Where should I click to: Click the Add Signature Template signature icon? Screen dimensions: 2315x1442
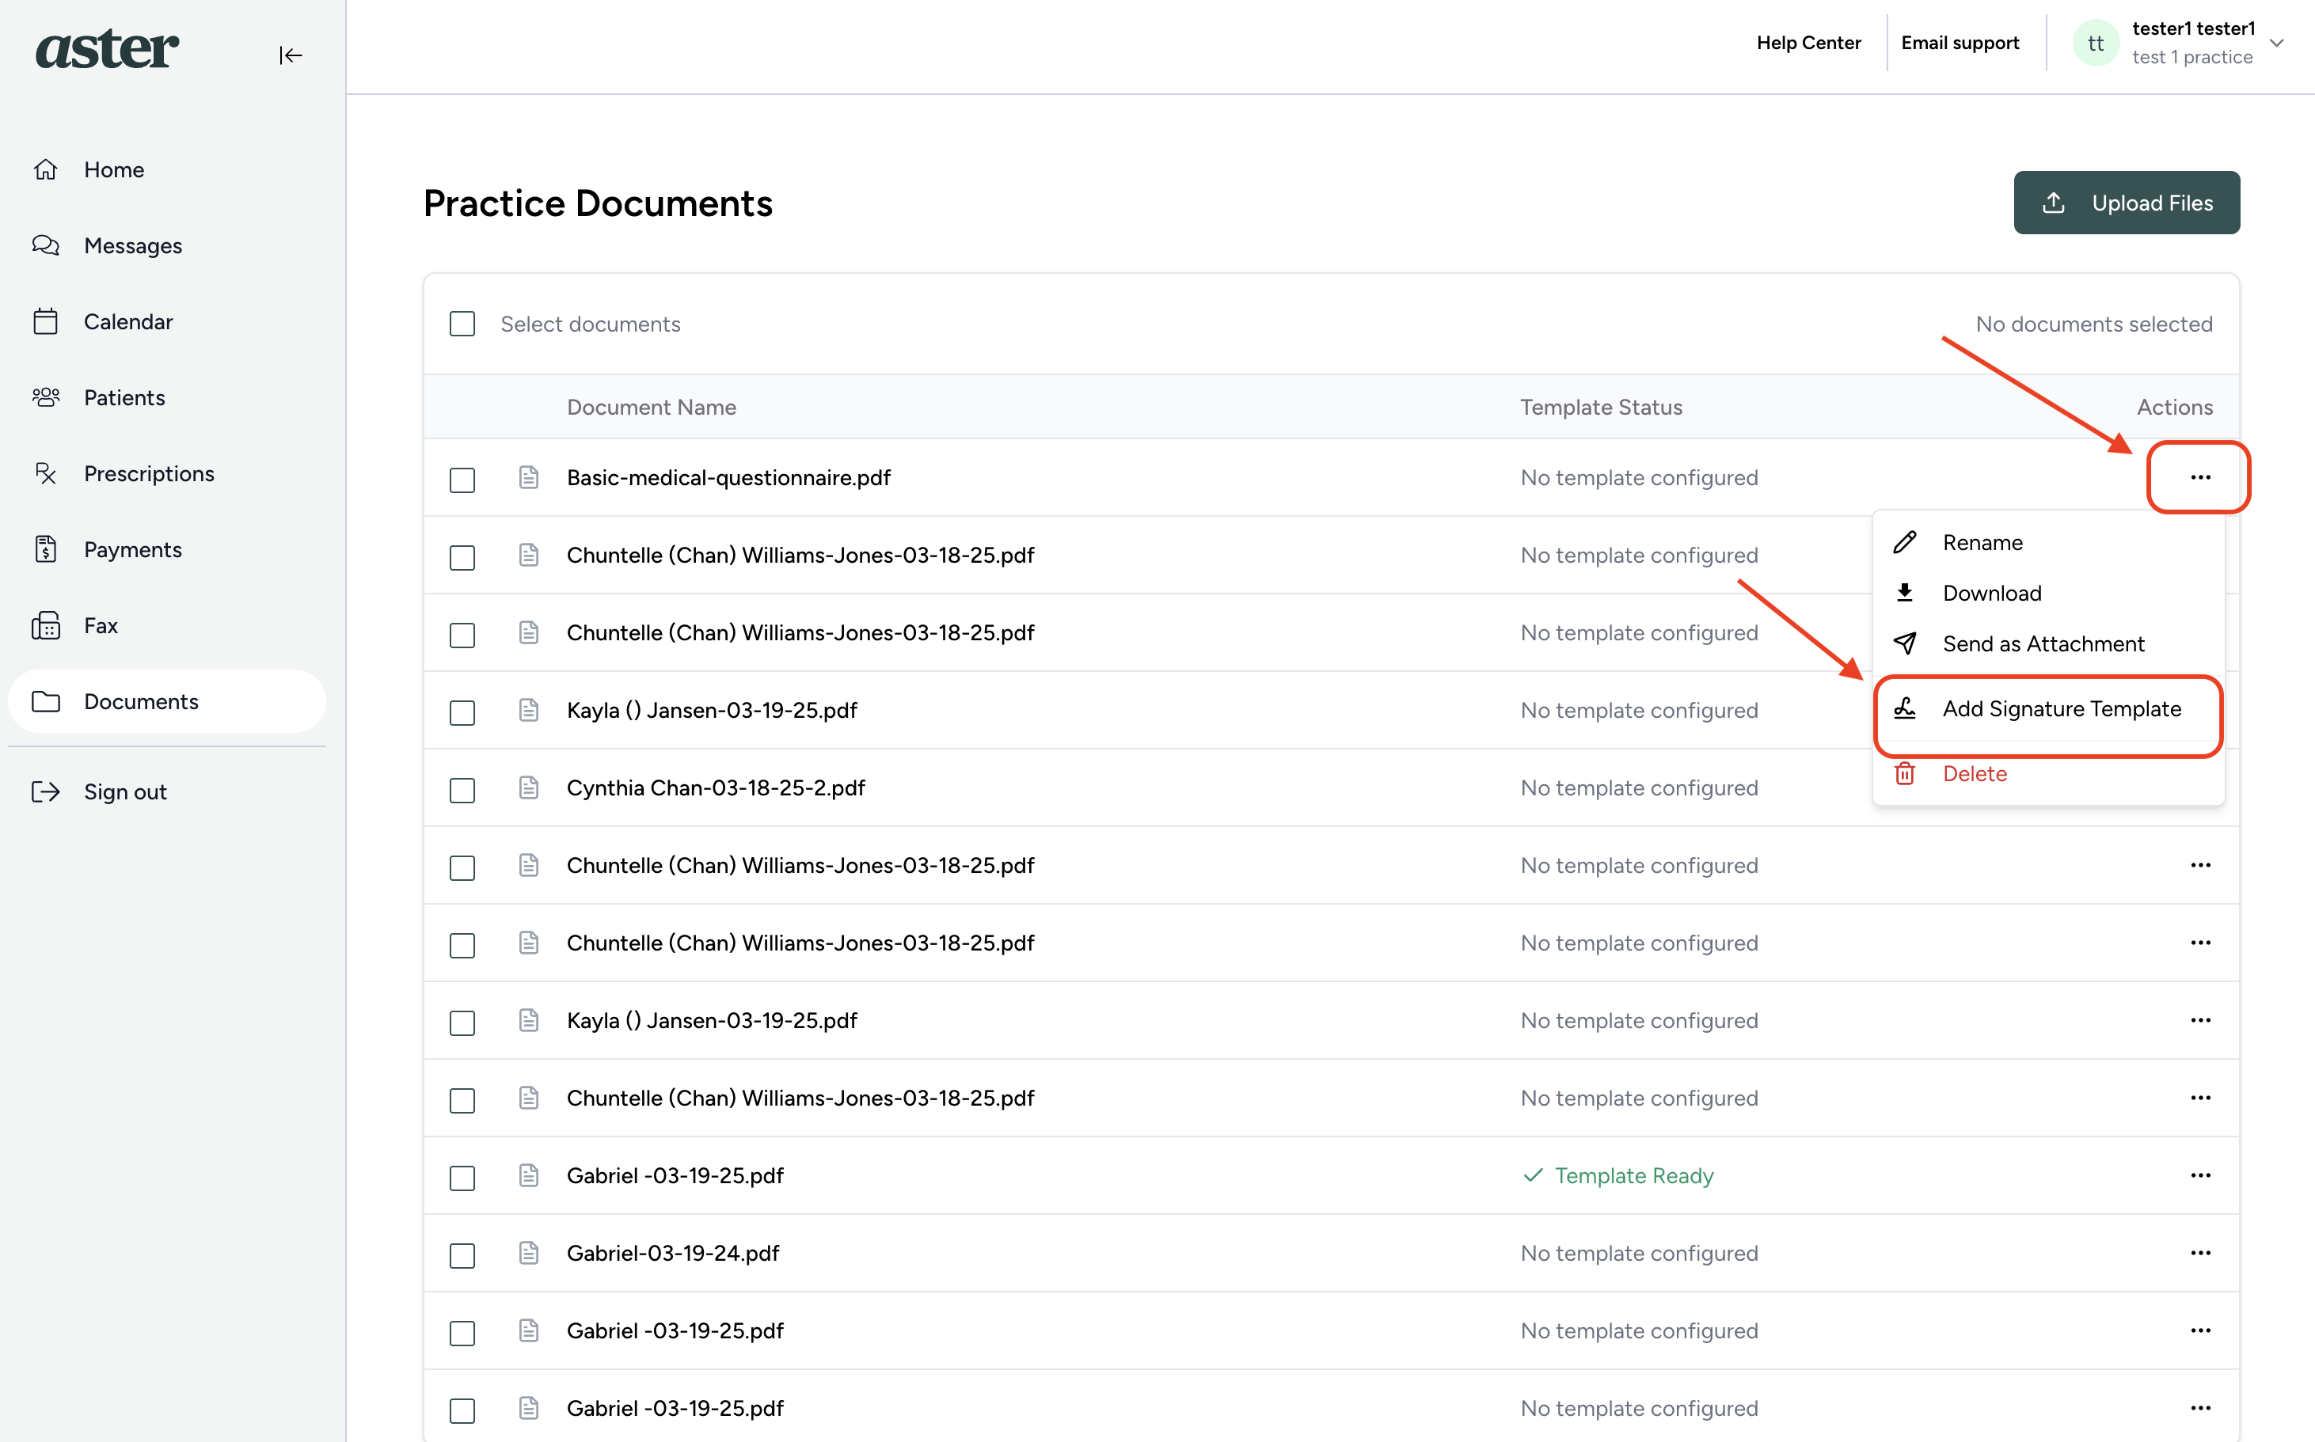click(1905, 708)
